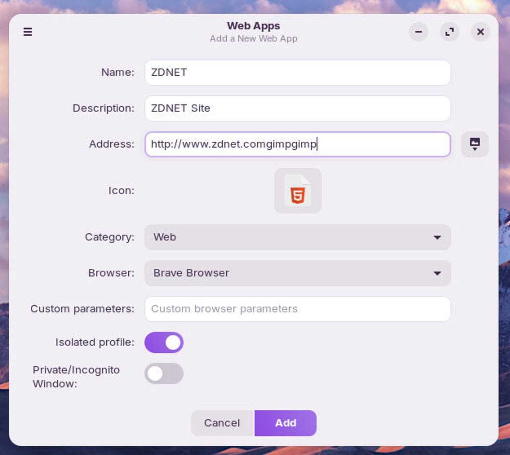Enable the Private/Incognito Window toggle
This screenshot has width=510, height=455.
[164, 373]
